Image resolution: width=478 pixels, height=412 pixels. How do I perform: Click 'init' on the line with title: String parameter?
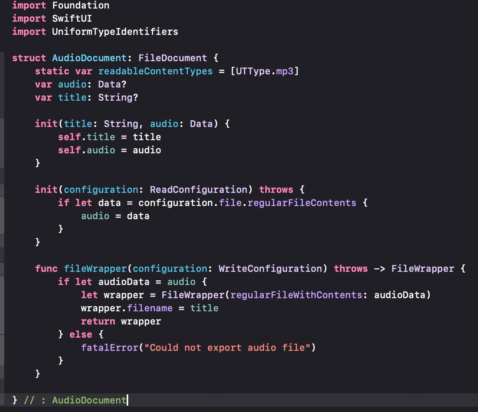(x=46, y=124)
